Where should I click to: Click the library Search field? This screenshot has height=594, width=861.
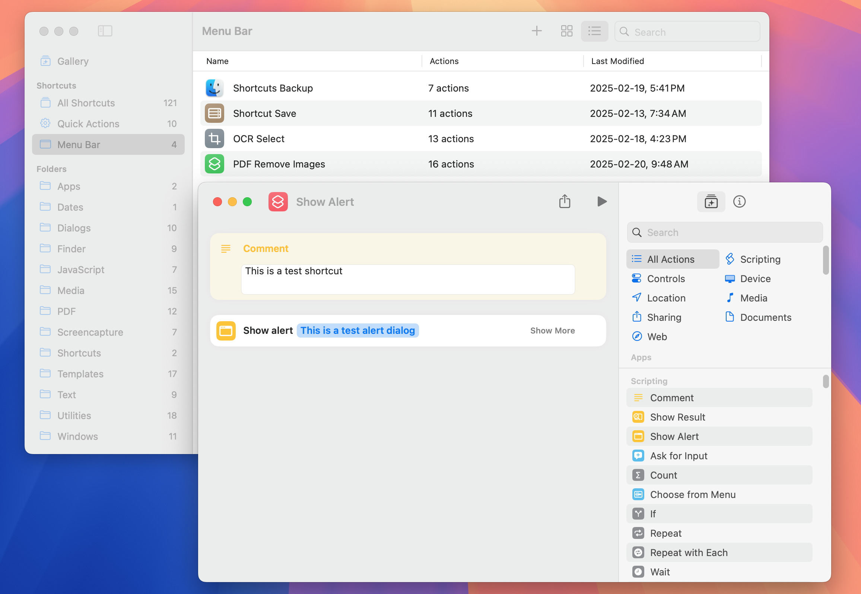[687, 32]
